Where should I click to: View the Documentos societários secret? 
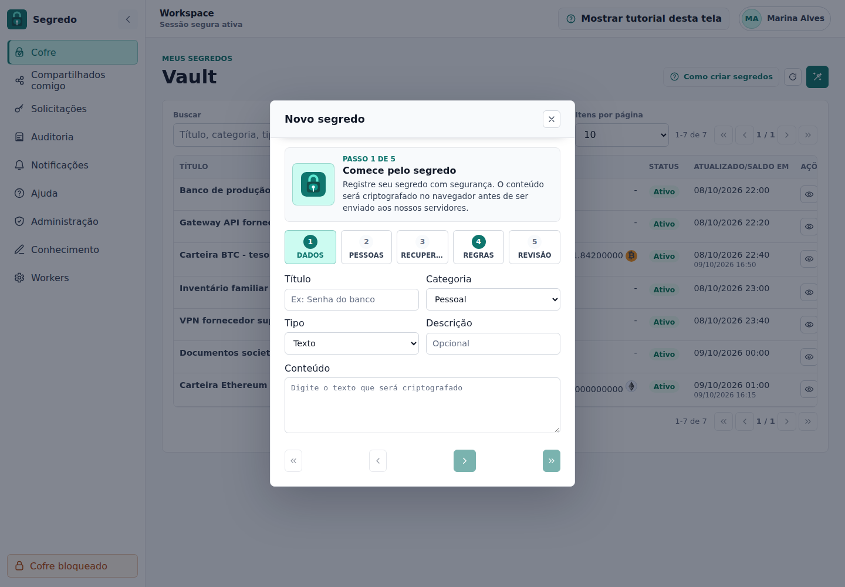[809, 357]
